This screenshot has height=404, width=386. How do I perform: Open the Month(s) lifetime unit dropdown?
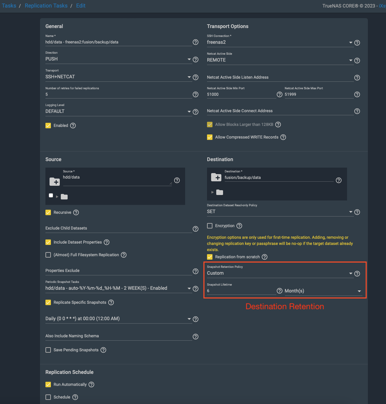click(323, 291)
